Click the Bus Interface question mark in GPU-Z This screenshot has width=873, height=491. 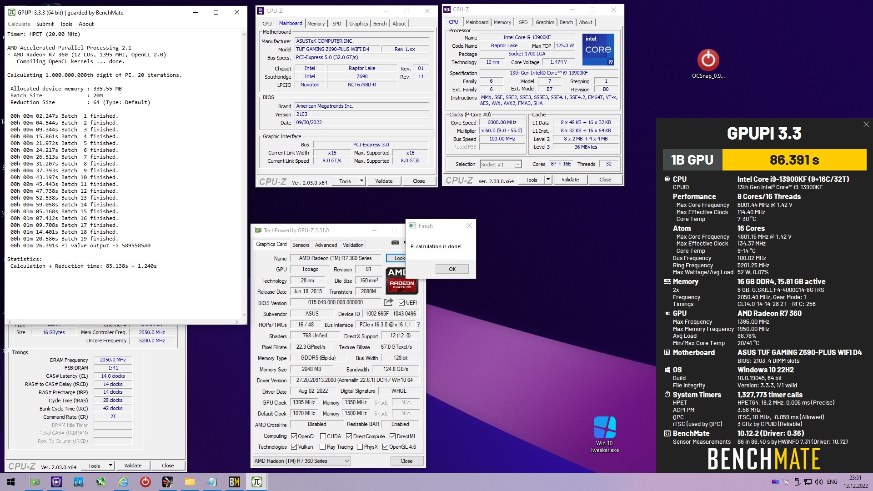(x=418, y=325)
